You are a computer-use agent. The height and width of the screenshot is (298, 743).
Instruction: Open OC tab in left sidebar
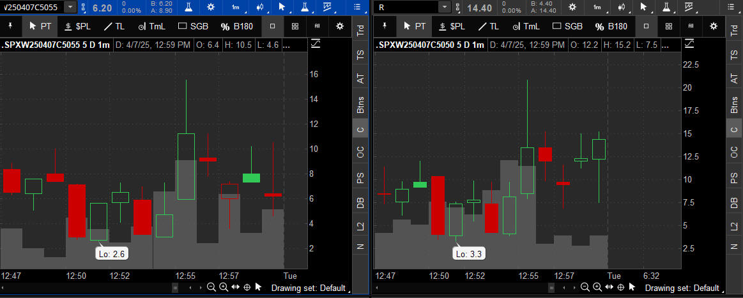360,153
